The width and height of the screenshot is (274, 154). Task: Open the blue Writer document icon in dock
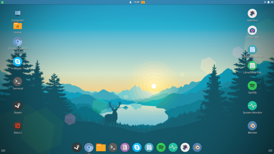pos(149,147)
